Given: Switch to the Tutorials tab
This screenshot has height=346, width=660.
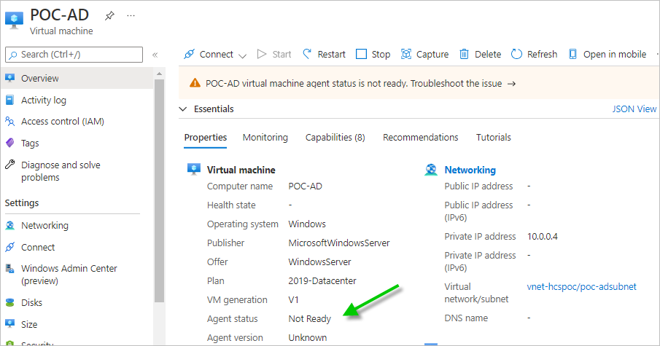Looking at the screenshot, I should tap(493, 138).
